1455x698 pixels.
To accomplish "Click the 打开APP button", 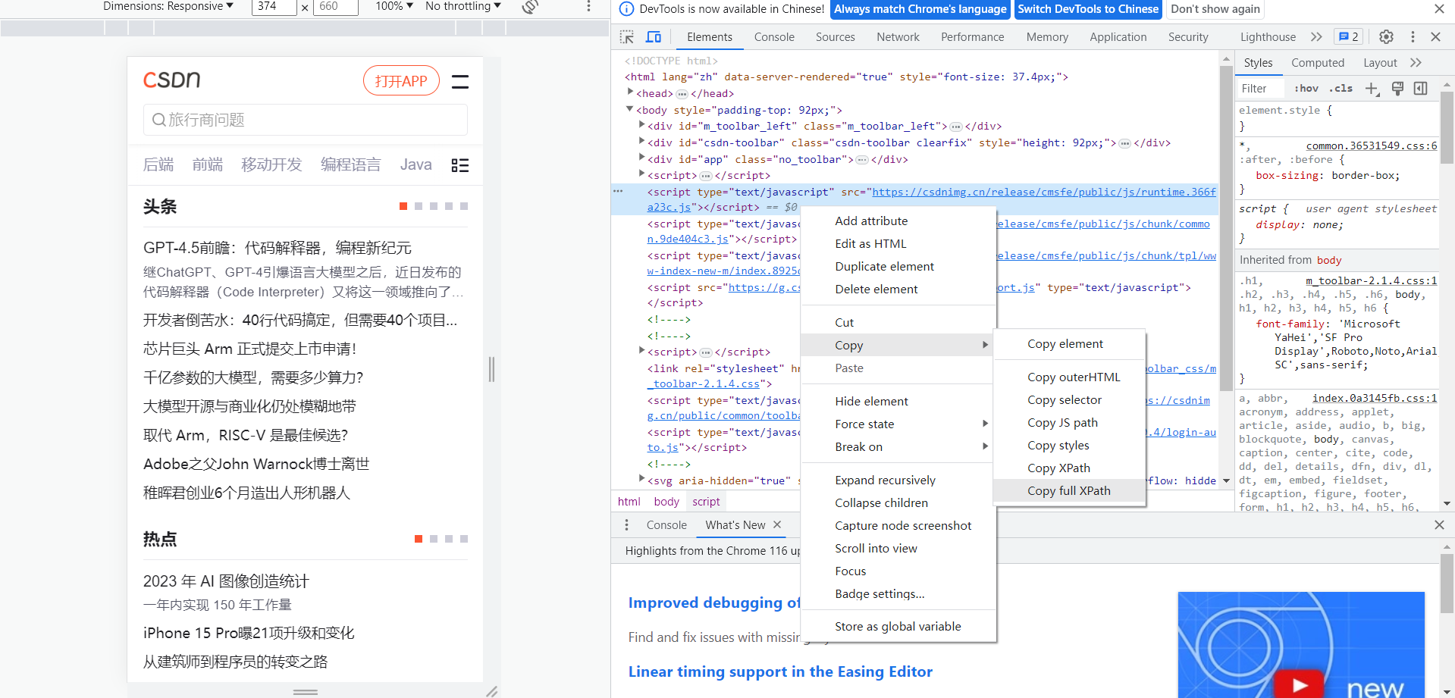I will pyautogui.click(x=401, y=81).
